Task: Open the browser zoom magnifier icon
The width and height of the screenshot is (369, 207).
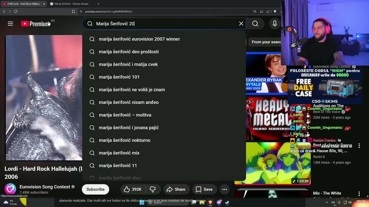Action: pos(255,11)
